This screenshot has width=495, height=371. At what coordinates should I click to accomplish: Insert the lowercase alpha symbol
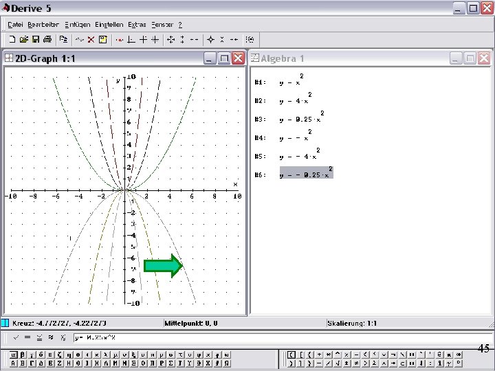click(x=14, y=355)
